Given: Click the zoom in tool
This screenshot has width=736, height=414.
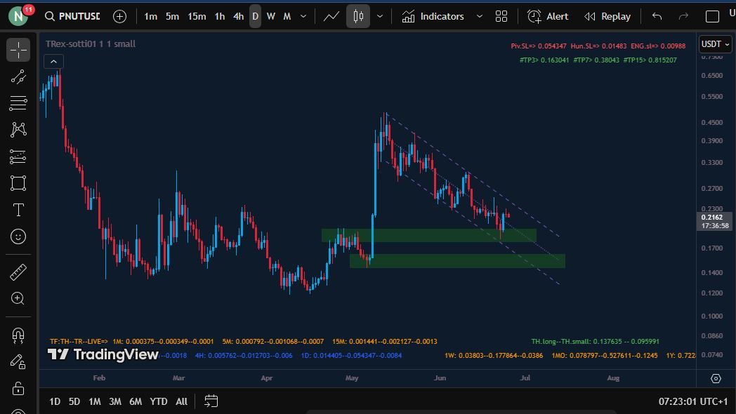Looking at the screenshot, I should click(18, 299).
